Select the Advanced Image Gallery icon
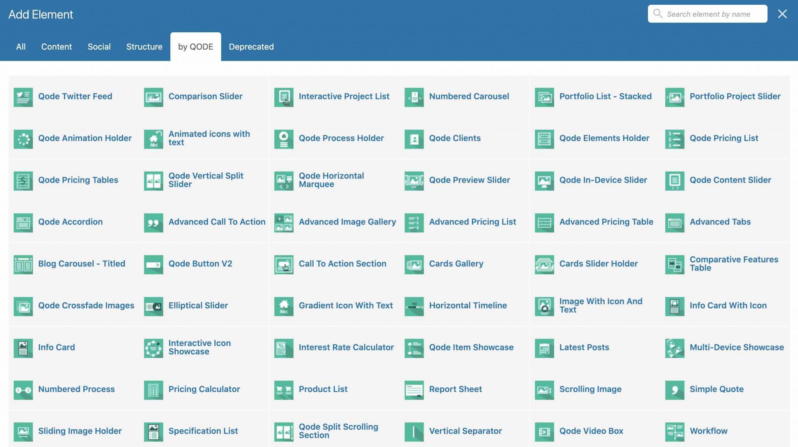The height and width of the screenshot is (447, 798). (x=284, y=223)
